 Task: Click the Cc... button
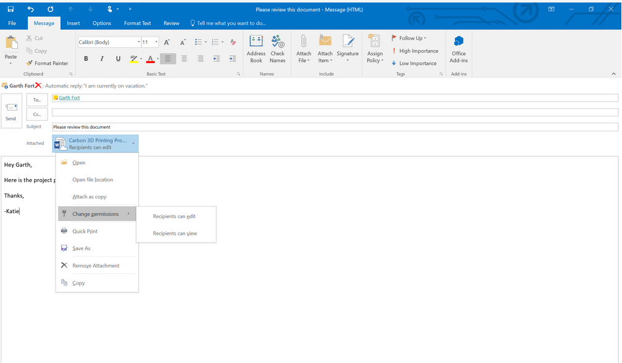[37, 114]
